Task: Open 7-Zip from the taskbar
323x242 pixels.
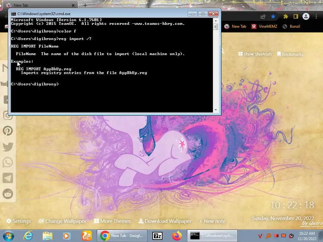Action: click(x=157, y=236)
